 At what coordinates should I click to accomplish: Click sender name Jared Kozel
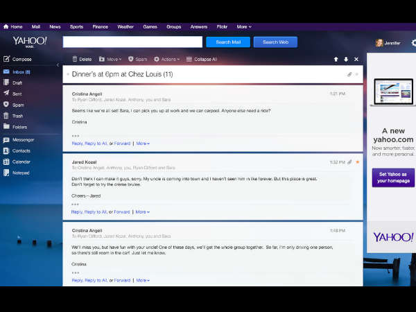click(x=84, y=162)
